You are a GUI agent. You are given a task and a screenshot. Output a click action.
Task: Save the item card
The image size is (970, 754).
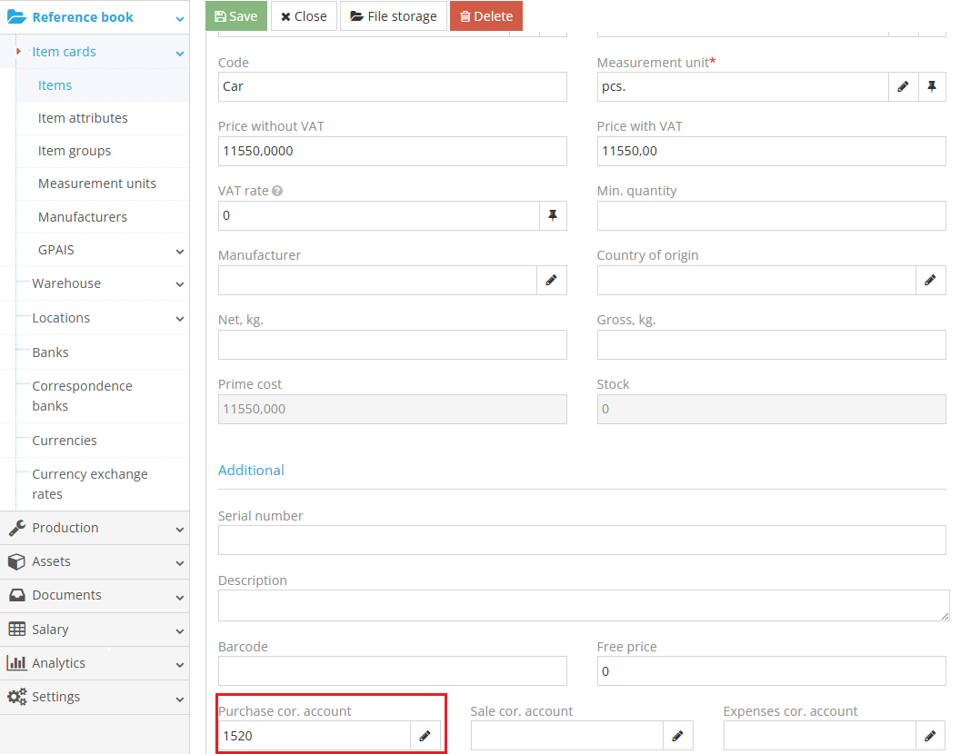[x=236, y=16]
